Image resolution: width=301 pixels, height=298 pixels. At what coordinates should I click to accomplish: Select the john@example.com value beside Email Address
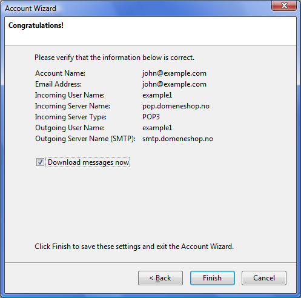(x=174, y=84)
